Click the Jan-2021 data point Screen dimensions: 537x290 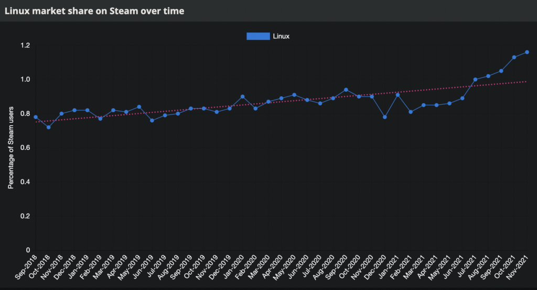[x=398, y=95]
